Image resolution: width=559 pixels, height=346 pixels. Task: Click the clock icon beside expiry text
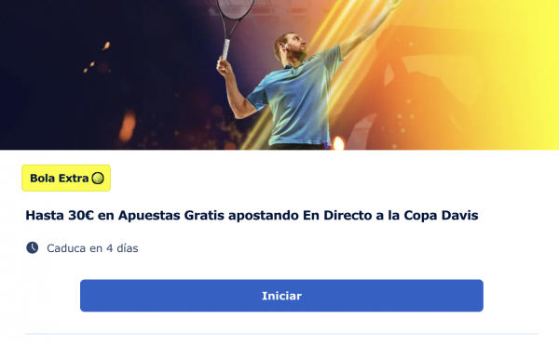[x=32, y=247]
